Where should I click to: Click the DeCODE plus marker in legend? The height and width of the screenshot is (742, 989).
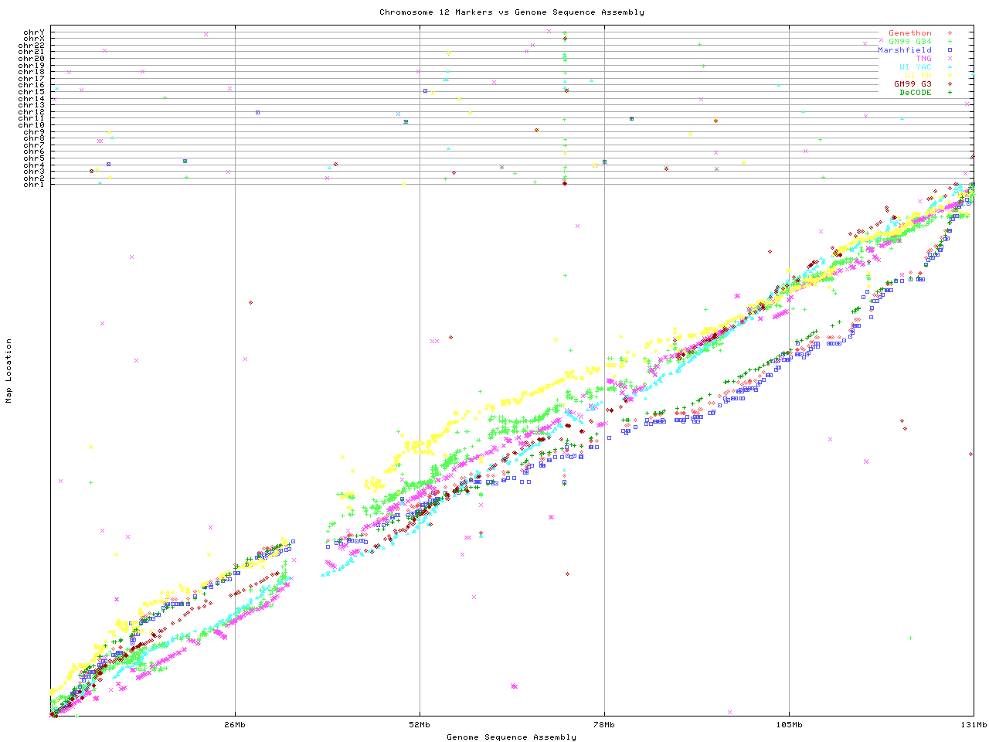click(950, 93)
